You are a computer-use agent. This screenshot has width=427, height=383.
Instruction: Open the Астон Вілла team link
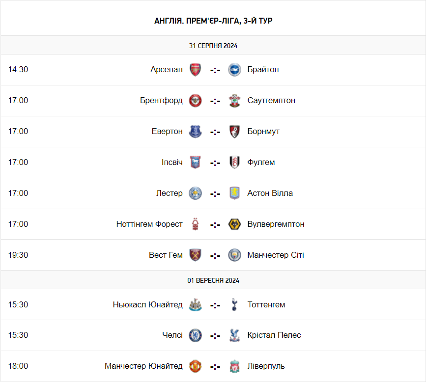pos(270,193)
